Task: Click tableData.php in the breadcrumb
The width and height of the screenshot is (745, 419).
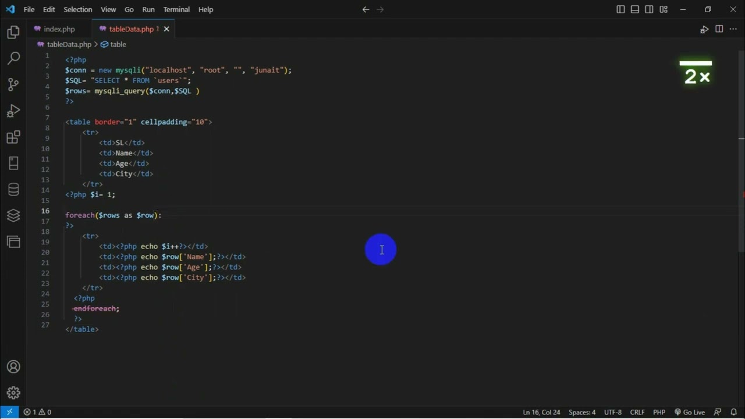Action: [x=69, y=44]
